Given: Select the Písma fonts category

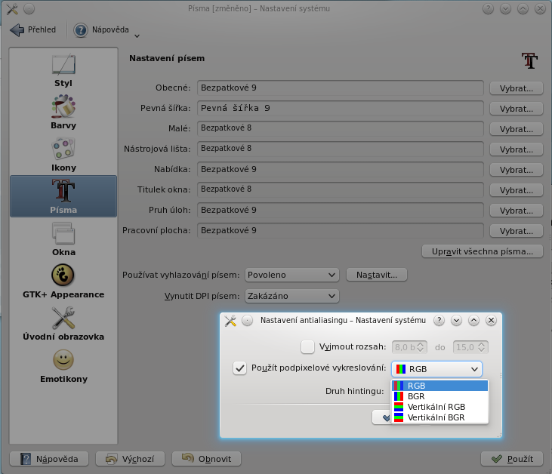Looking at the screenshot, I should click(63, 196).
